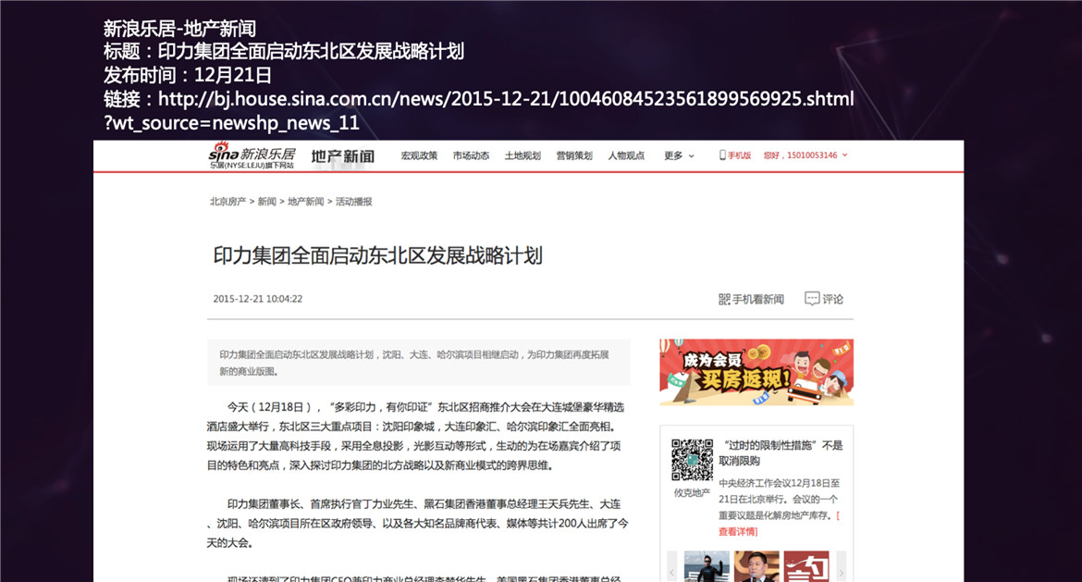Open the red graphic carousel thumbnail
Viewport: 1082px width, 582px height.
(806, 566)
